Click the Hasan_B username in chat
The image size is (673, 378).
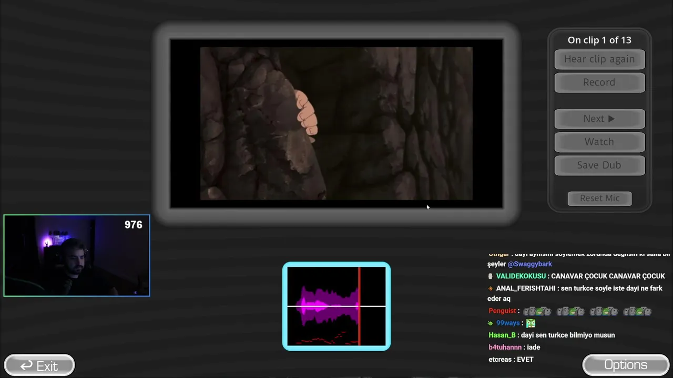coord(502,335)
